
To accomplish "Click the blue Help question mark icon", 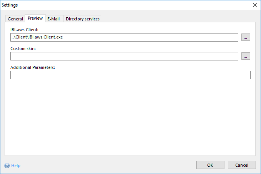I will point(7,166).
